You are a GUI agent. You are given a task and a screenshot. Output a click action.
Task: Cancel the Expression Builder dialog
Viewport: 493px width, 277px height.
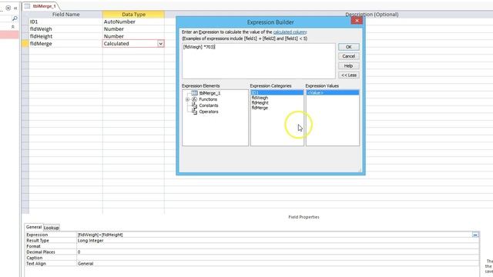[x=348, y=56]
